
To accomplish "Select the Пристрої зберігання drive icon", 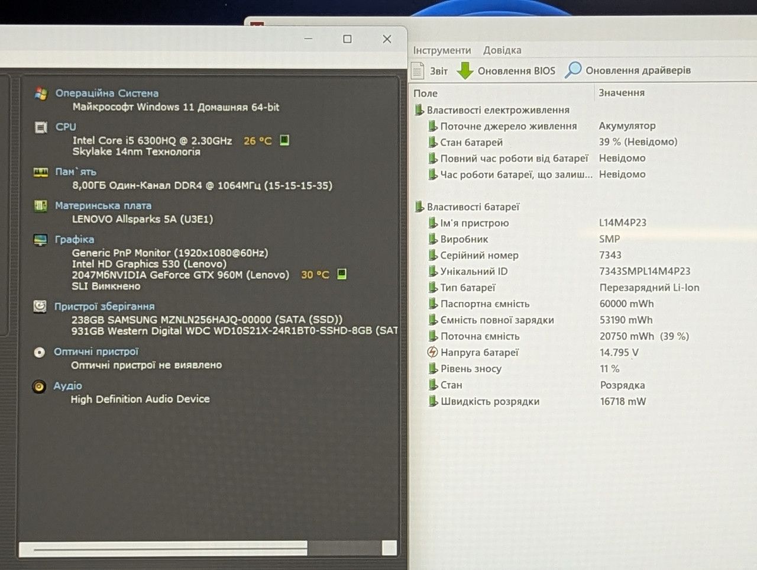I will pos(40,307).
